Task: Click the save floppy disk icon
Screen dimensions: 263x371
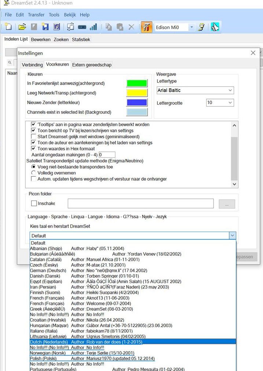Action: pyautogui.click(x=45, y=27)
